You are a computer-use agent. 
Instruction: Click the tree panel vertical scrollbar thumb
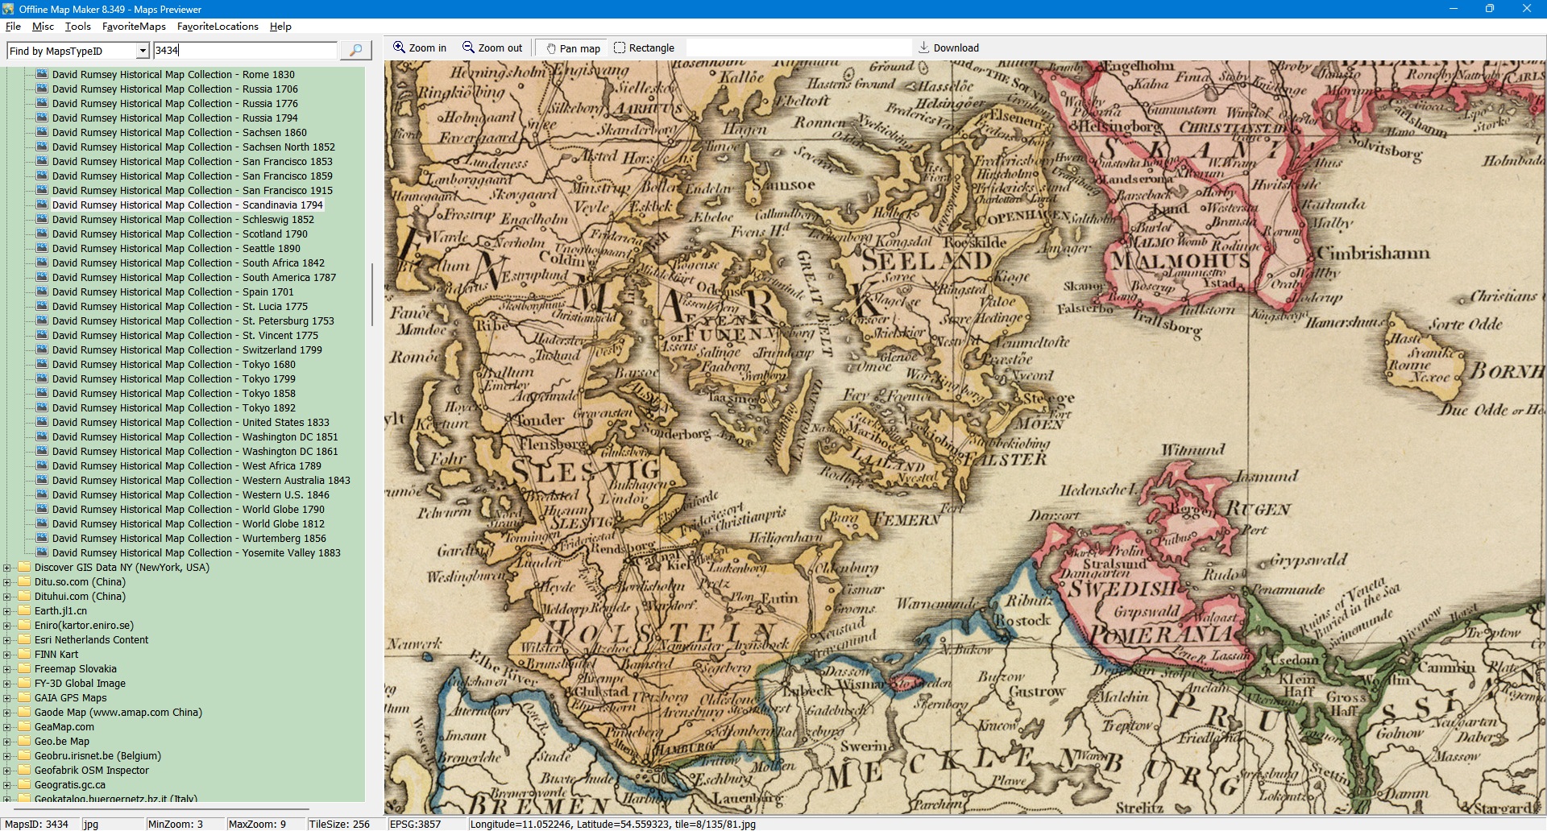pos(371,294)
